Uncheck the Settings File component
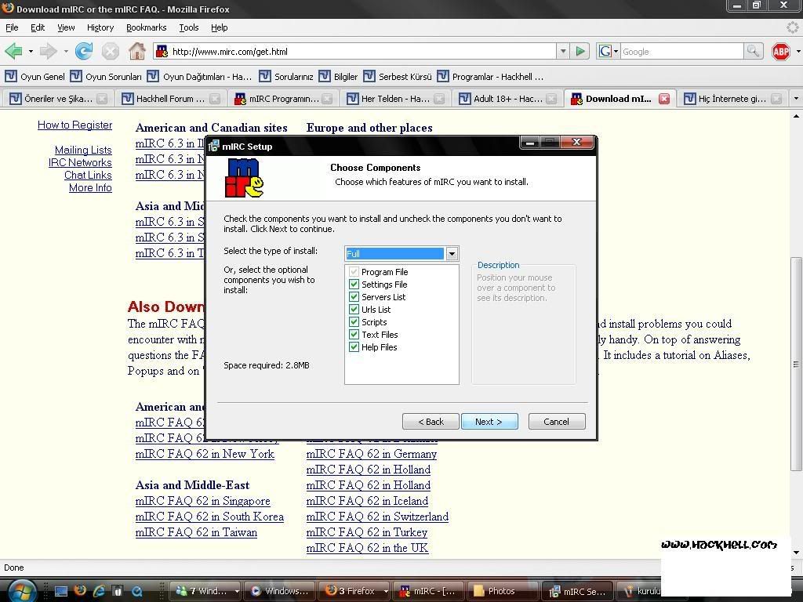803x602 pixels. (354, 284)
